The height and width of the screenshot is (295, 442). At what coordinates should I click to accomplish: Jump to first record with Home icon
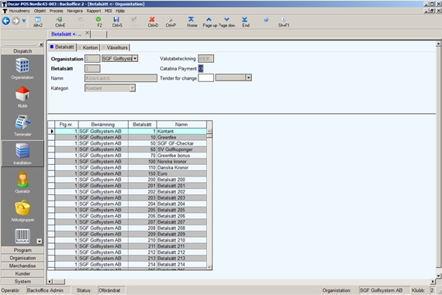191,19
